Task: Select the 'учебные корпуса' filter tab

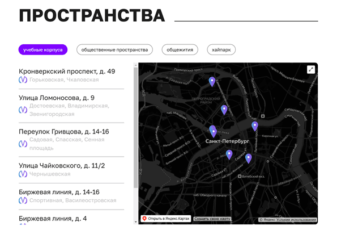Action: (x=42, y=50)
